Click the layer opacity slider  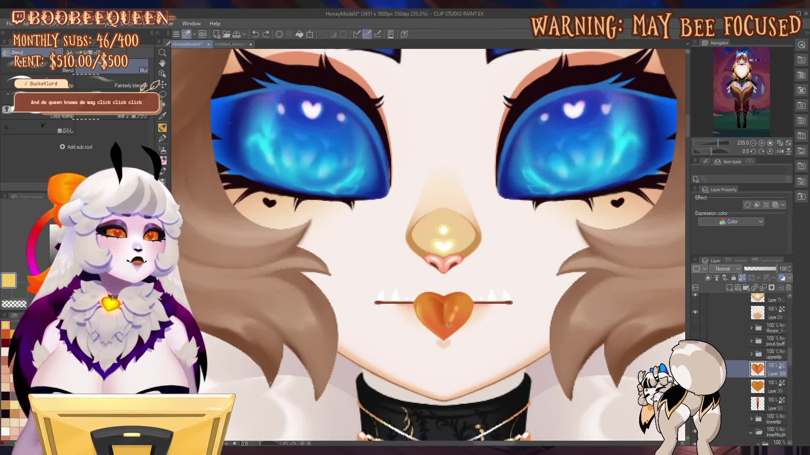[x=760, y=269]
